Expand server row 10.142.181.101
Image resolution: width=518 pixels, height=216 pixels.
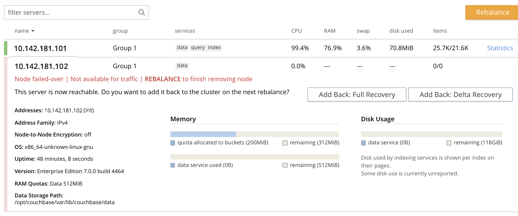point(40,49)
